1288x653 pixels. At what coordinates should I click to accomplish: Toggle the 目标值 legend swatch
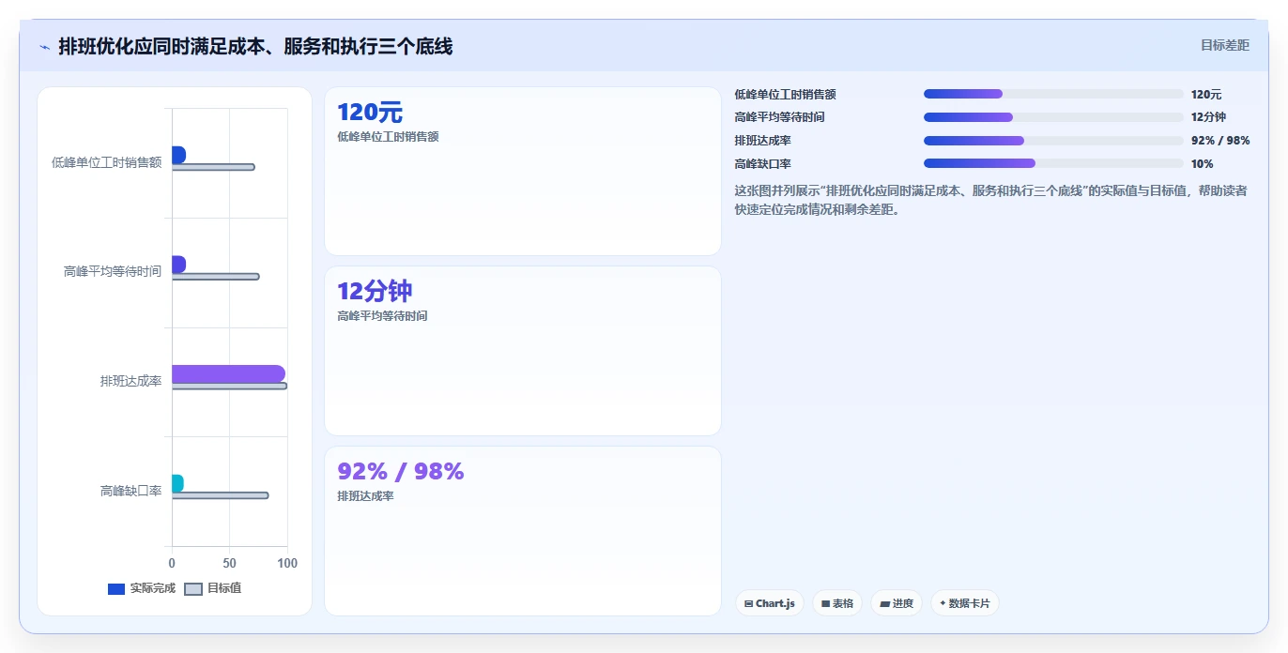click(193, 589)
